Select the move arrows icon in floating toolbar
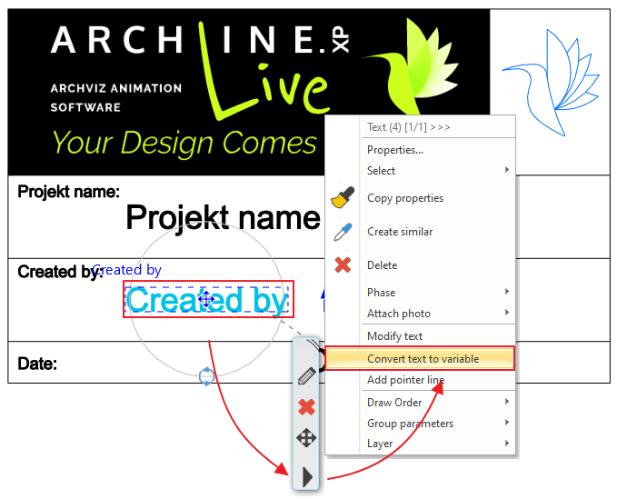This screenshot has width=617, height=499. (306, 438)
